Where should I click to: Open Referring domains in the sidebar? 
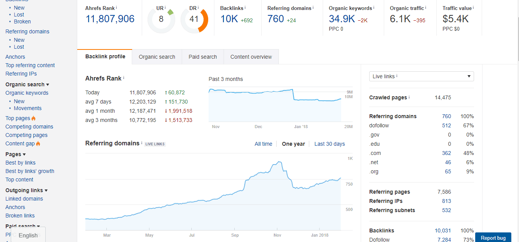(x=27, y=31)
